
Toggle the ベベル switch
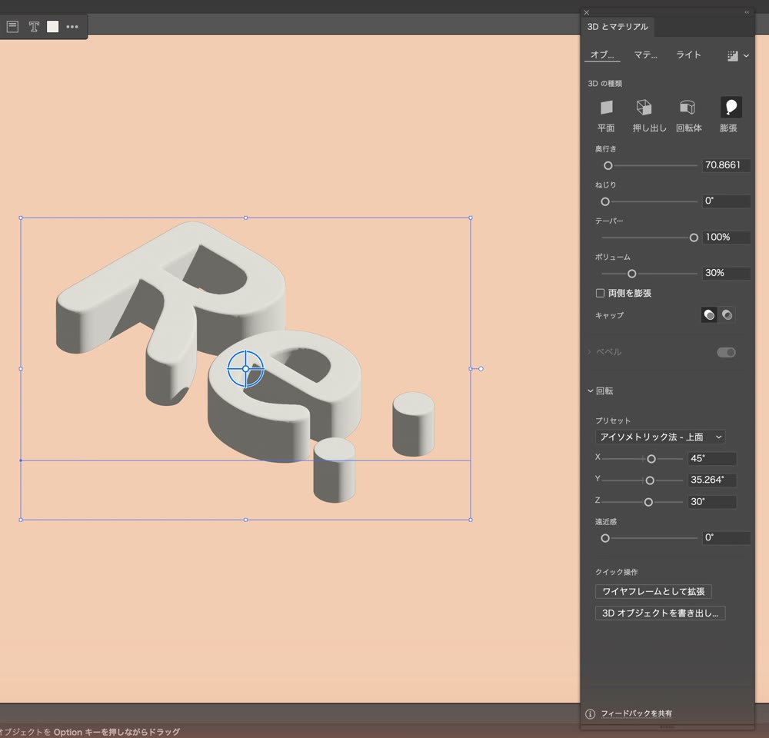pyautogui.click(x=726, y=352)
